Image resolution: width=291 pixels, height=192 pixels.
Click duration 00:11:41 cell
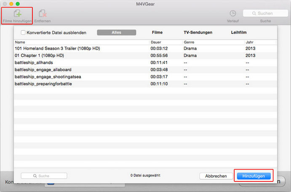click(159, 63)
